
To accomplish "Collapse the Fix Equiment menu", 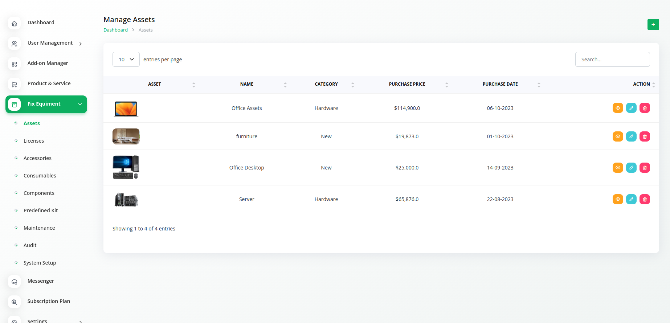I will 80,104.
